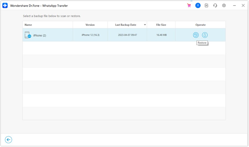This screenshot has width=249, height=147.
Task: Open the settings hexagon gear icon
Action: (224, 6)
